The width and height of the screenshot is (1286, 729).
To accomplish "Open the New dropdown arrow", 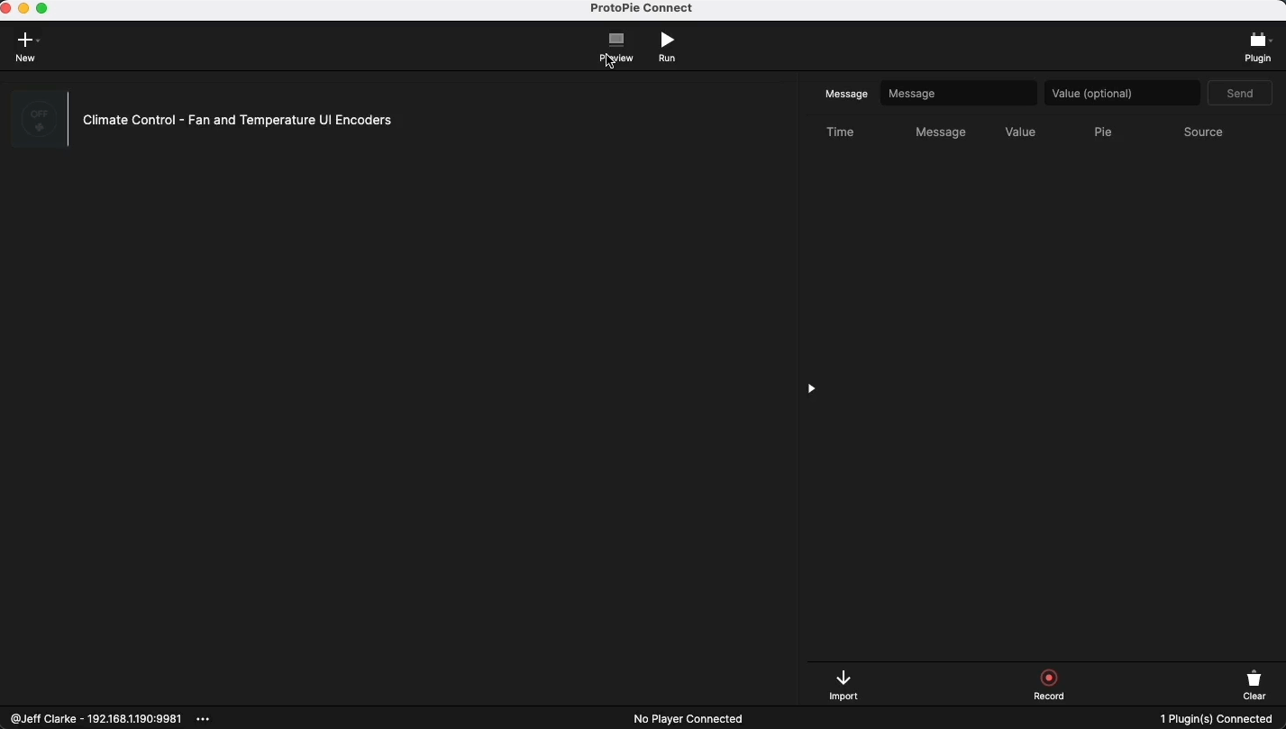I will click(39, 41).
